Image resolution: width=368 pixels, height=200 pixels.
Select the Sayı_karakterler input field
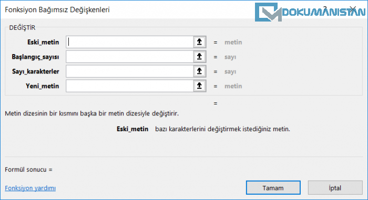tap(130, 71)
